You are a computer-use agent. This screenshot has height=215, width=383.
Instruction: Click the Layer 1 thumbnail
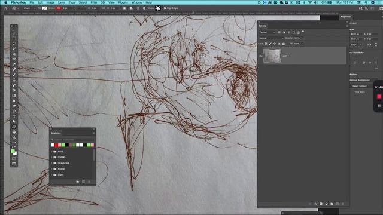(272, 56)
